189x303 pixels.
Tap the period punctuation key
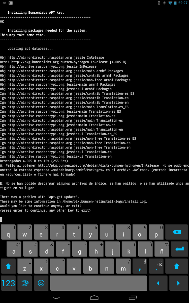click(x=156, y=266)
